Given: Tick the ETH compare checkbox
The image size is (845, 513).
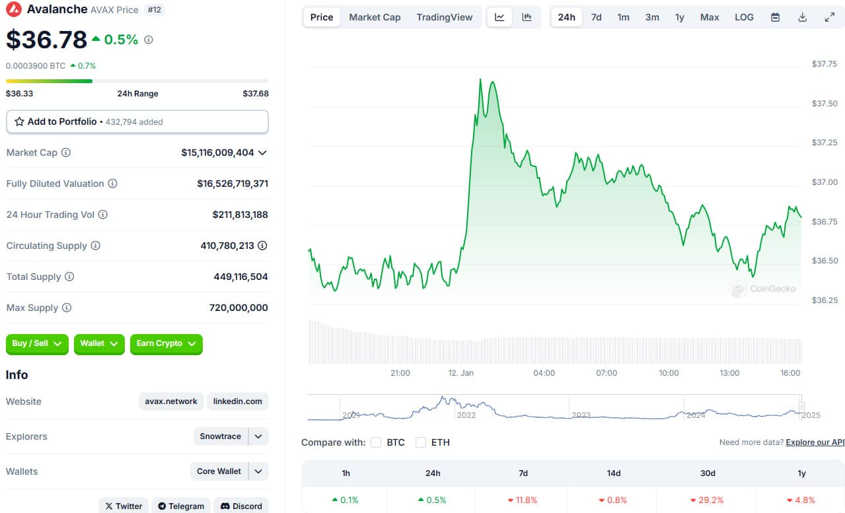Looking at the screenshot, I should [x=421, y=442].
